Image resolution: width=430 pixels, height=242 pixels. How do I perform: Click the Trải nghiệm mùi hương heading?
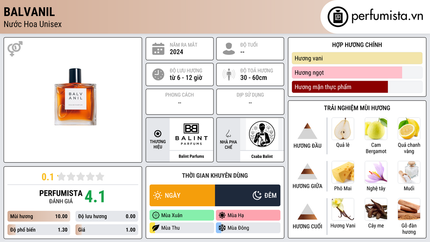pyautogui.click(x=357, y=108)
